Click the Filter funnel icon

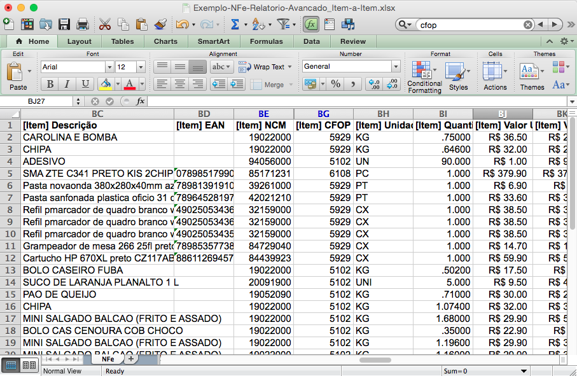click(283, 24)
